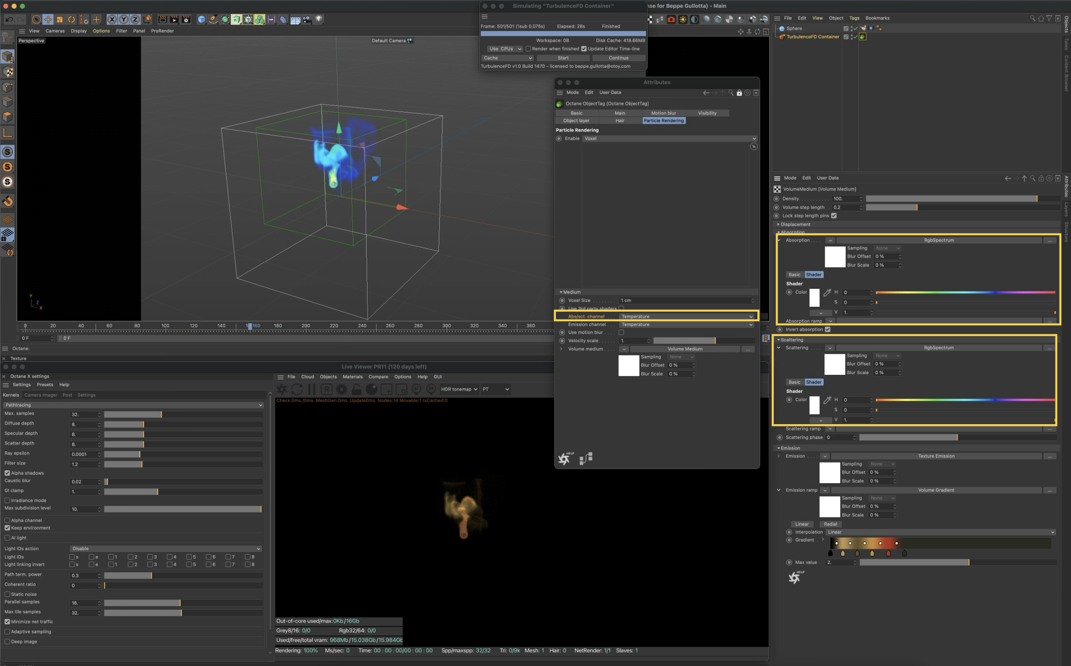This screenshot has width=1071, height=666.
Task: Switch to the Motion blur tab
Action: coord(663,113)
